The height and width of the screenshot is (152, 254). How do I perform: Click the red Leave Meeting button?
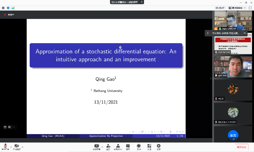pos(241,147)
